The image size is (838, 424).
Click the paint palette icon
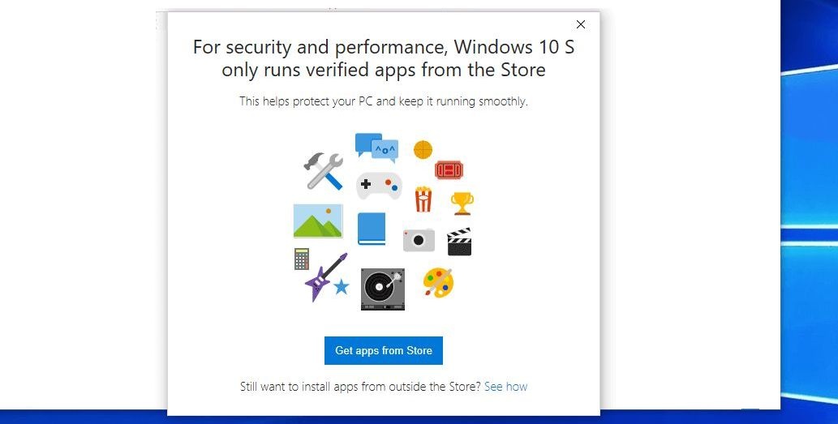coord(439,283)
